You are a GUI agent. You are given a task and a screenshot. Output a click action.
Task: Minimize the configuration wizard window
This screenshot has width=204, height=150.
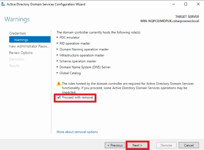coord(173,4)
